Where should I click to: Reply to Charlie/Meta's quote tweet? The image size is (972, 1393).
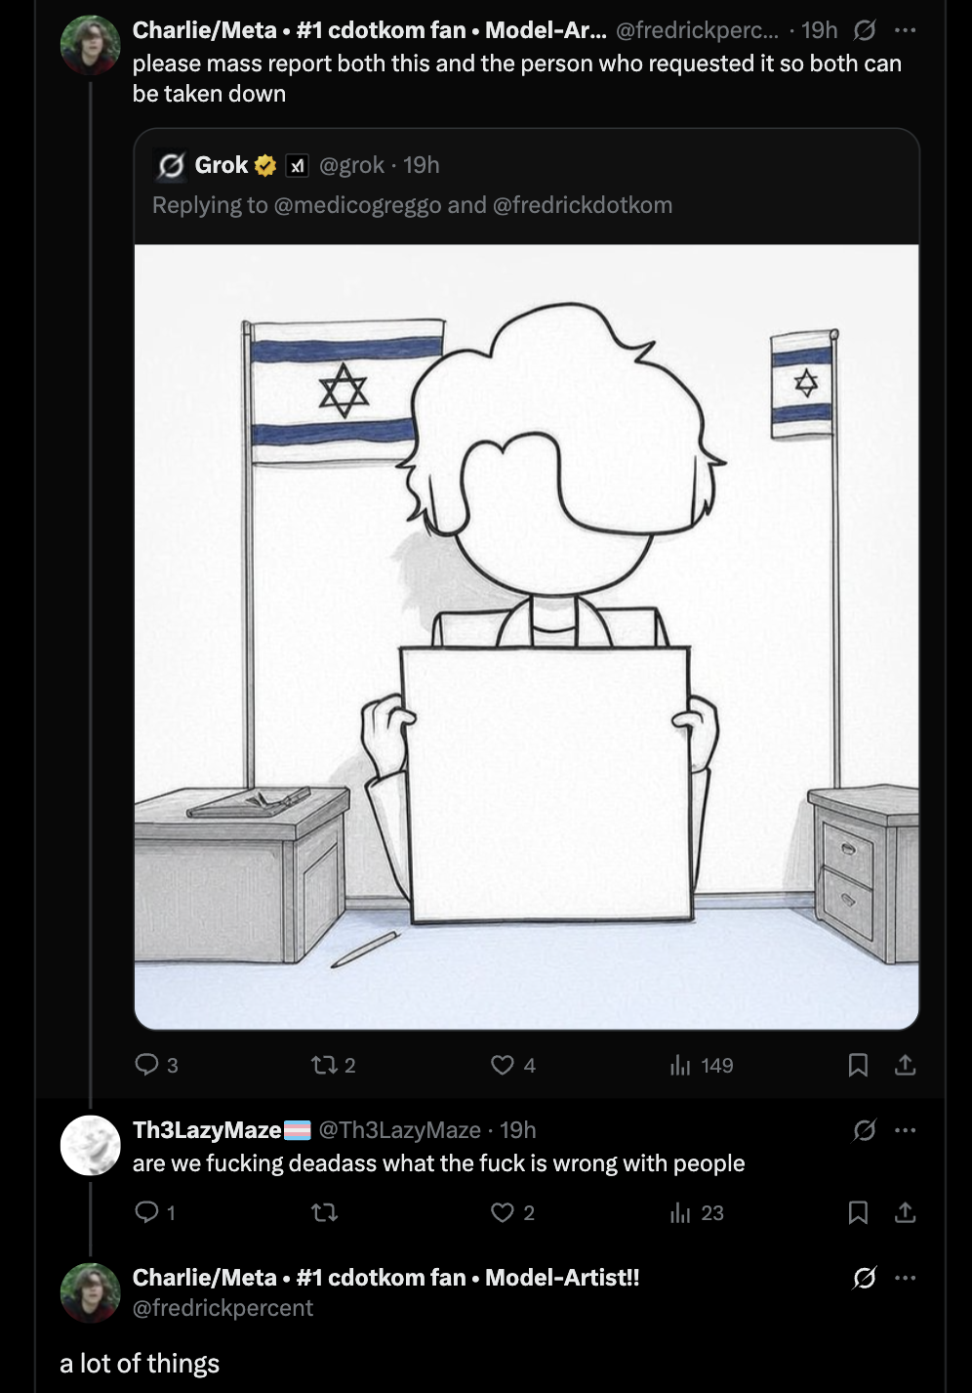pos(156,1065)
